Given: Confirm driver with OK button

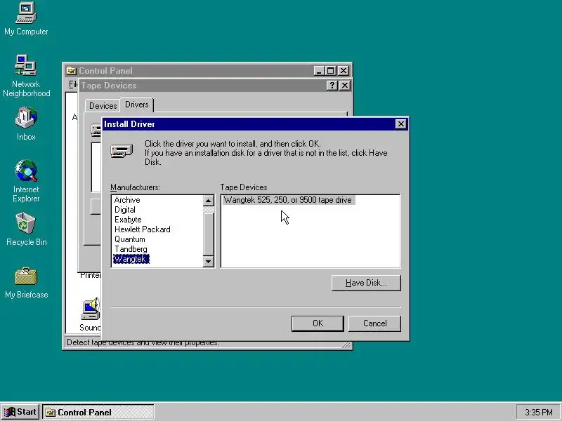Looking at the screenshot, I should [318, 323].
